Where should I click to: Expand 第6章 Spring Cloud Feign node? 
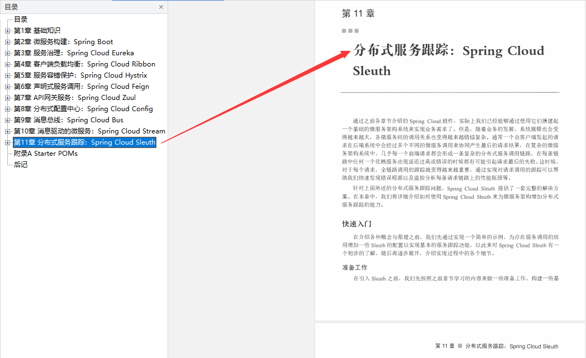7,87
